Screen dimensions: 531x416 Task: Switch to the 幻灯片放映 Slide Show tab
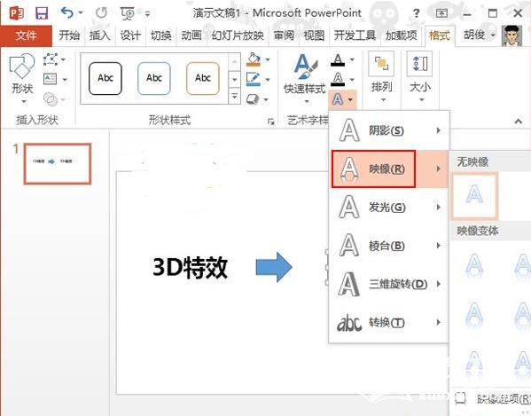coord(238,35)
